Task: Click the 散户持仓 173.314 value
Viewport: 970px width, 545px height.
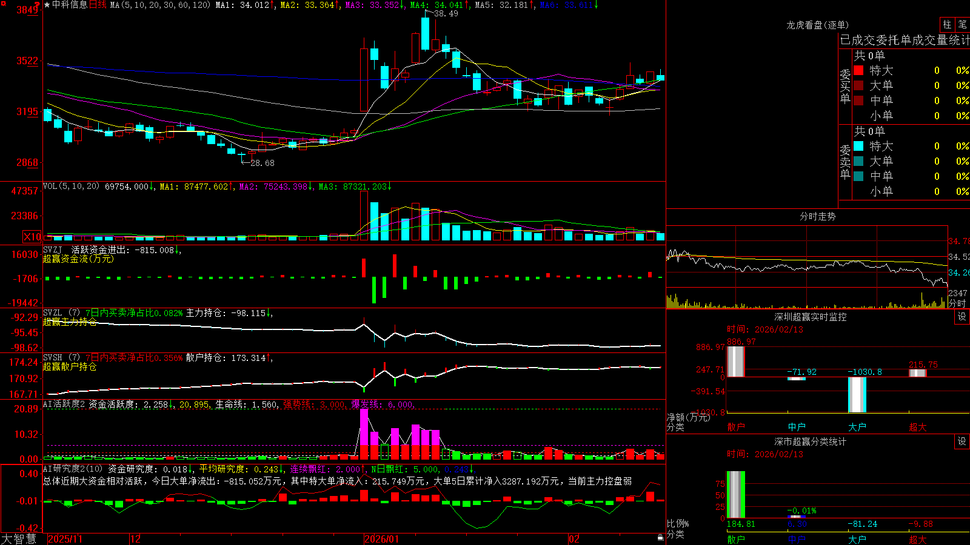Action: (x=229, y=358)
